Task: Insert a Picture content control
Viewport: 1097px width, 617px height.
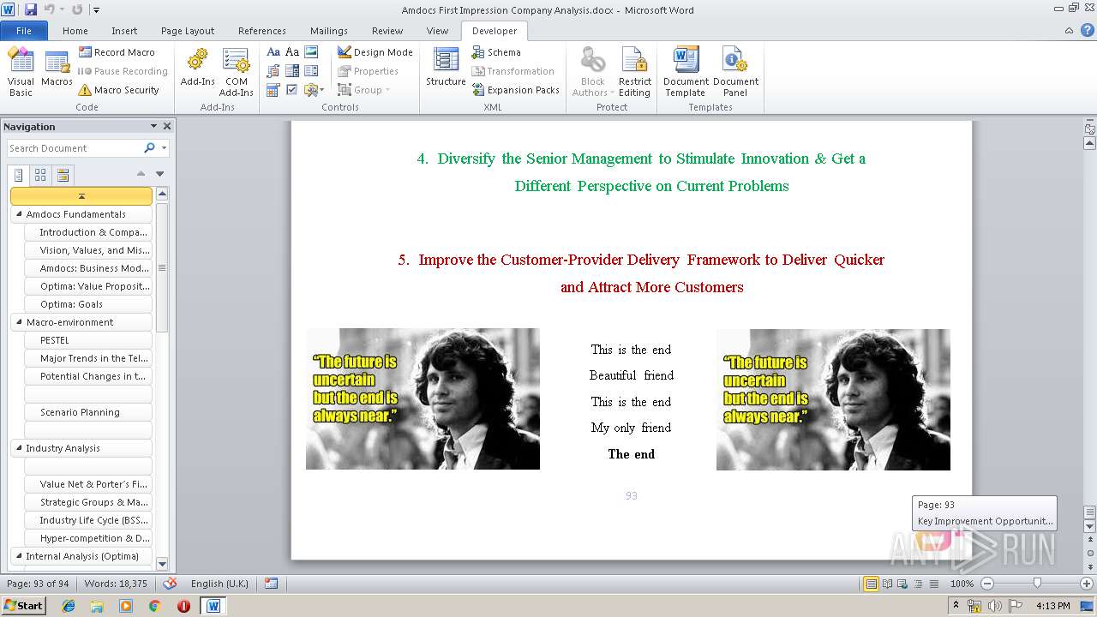Action: coord(311,52)
